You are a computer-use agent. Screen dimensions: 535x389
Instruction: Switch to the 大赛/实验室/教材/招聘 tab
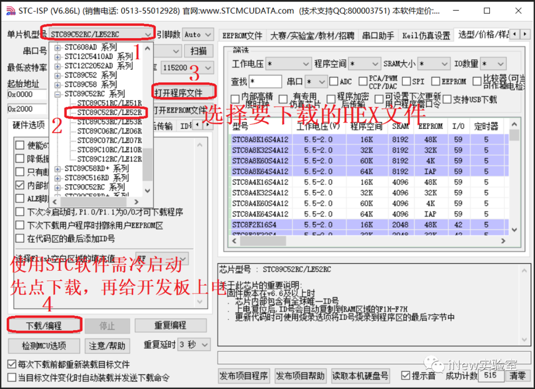click(x=312, y=36)
